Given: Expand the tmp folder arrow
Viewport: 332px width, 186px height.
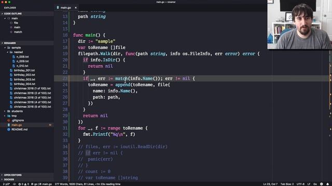Looking at the screenshot, I should tap(5, 116).
